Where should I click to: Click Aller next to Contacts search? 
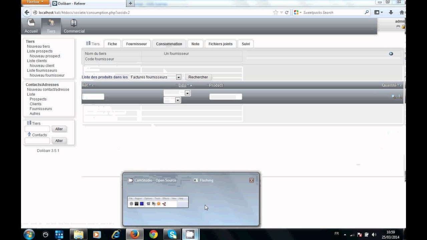[x=59, y=141]
